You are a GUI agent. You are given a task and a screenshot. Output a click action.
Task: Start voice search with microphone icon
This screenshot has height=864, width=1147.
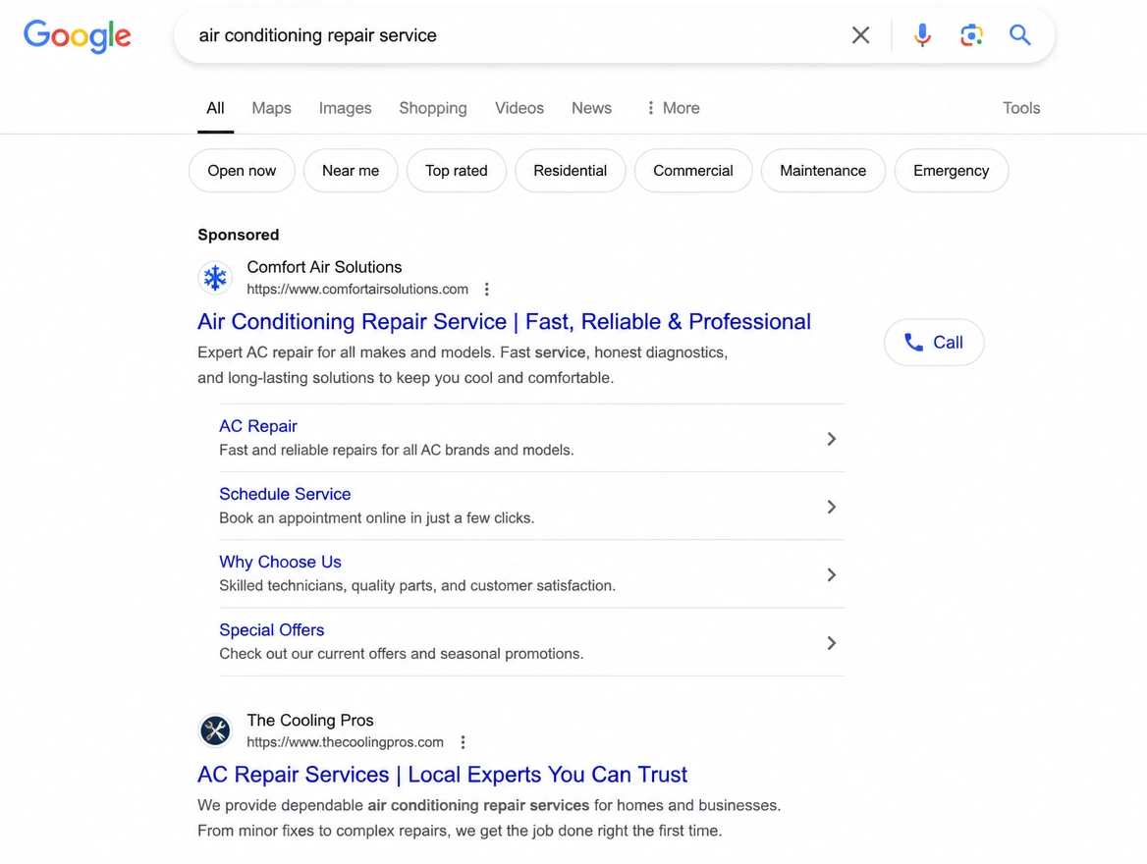click(x=922, y=35)
